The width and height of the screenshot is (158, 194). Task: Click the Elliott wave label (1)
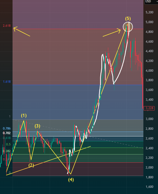point(24,116)
